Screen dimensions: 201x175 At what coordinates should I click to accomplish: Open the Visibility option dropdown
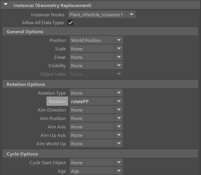point(96,66)
